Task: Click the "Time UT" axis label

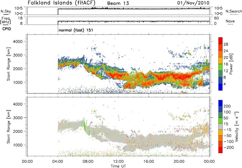Action: click(118, 166)
